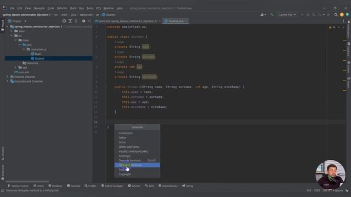Click the build hammer icon
Screen dimensions: 351x197
[272, 15]
